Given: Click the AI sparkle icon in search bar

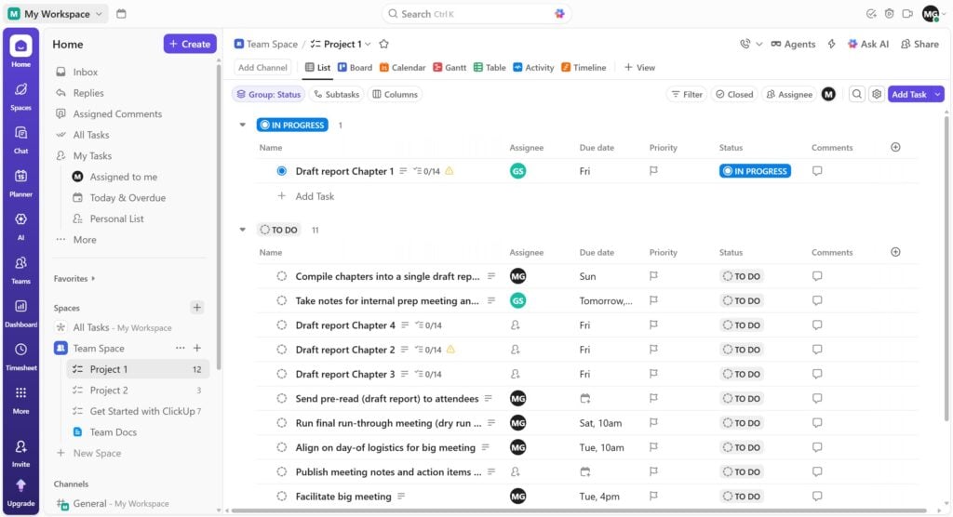Looking at the screenshot, I should click(559, 13).
